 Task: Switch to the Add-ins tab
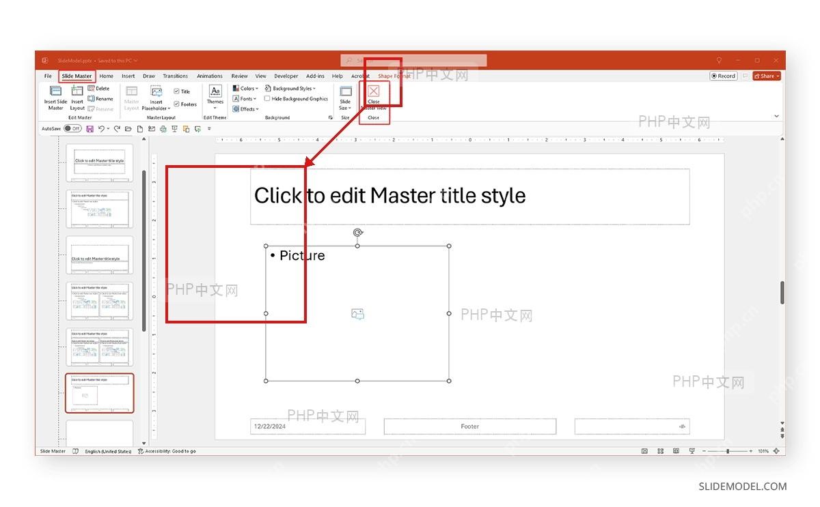(x=315, y=76)
